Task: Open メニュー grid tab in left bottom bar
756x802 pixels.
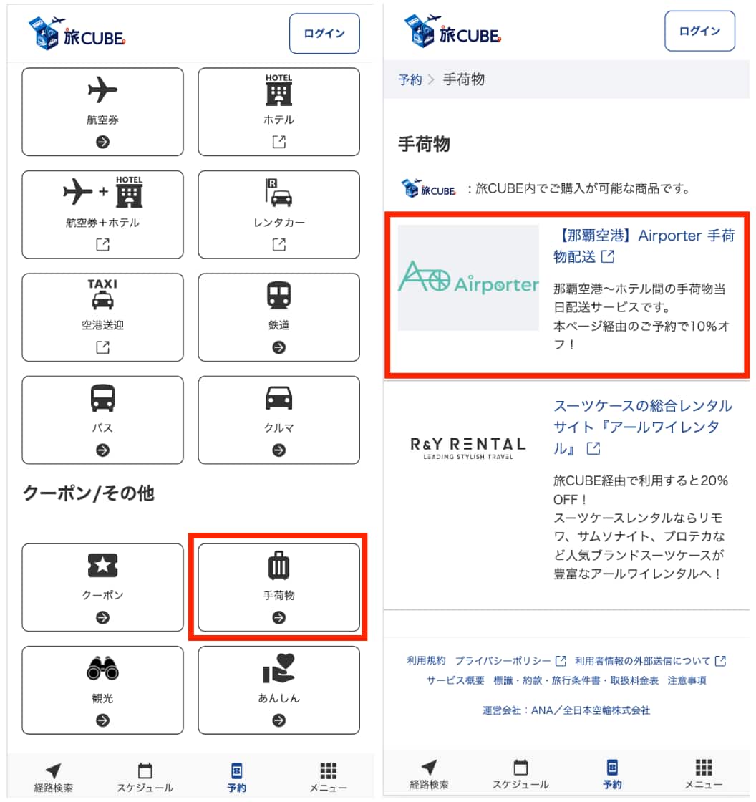Action: point(328,778)
